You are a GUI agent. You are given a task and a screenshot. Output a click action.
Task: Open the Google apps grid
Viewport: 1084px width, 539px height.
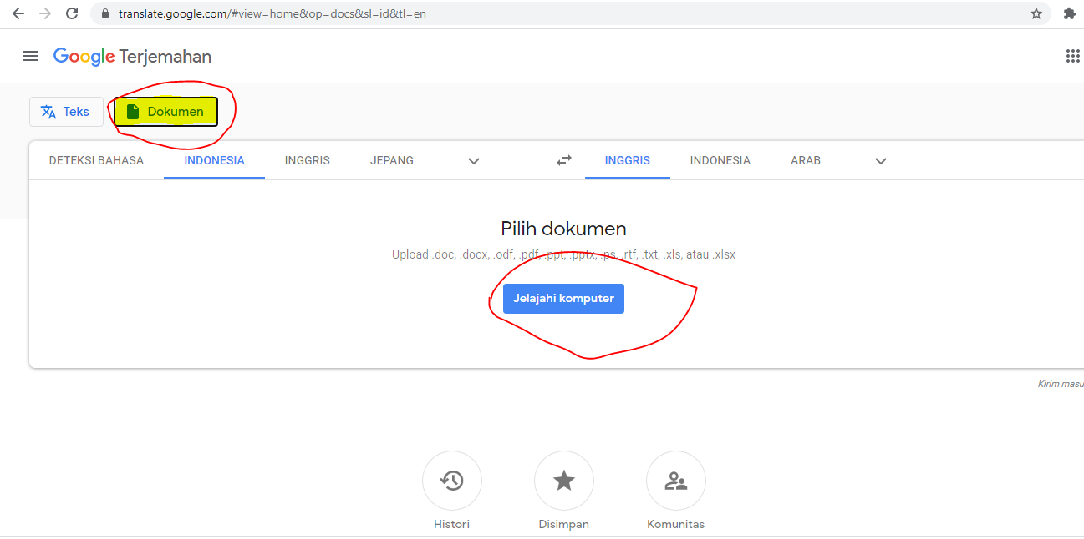coord(1073,56)
